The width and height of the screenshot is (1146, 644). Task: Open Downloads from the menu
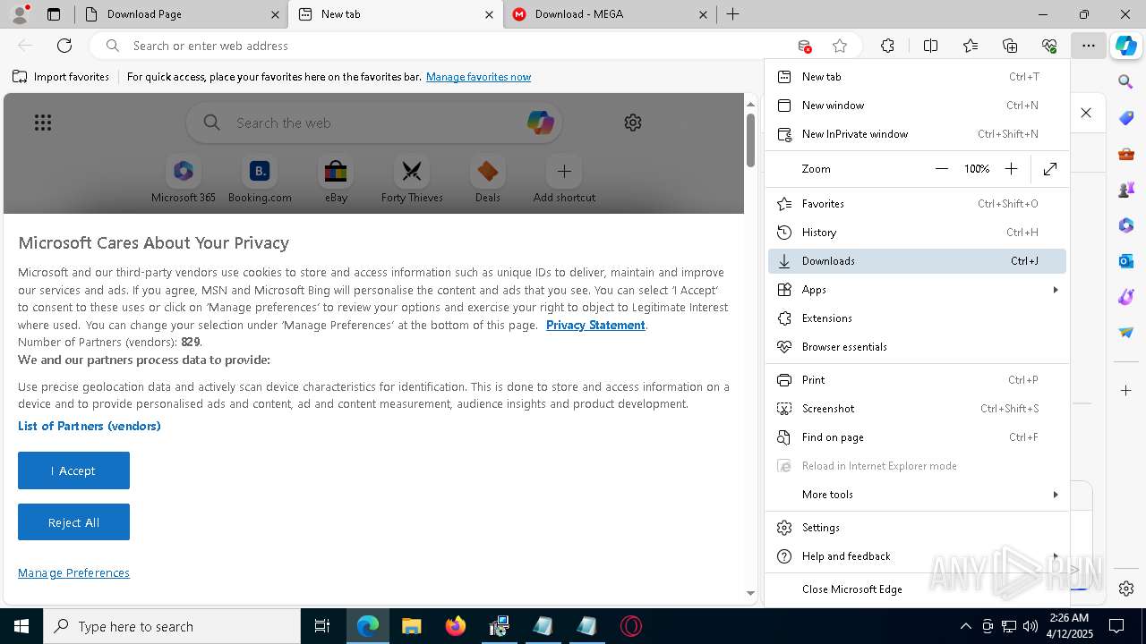pos(917,261)
